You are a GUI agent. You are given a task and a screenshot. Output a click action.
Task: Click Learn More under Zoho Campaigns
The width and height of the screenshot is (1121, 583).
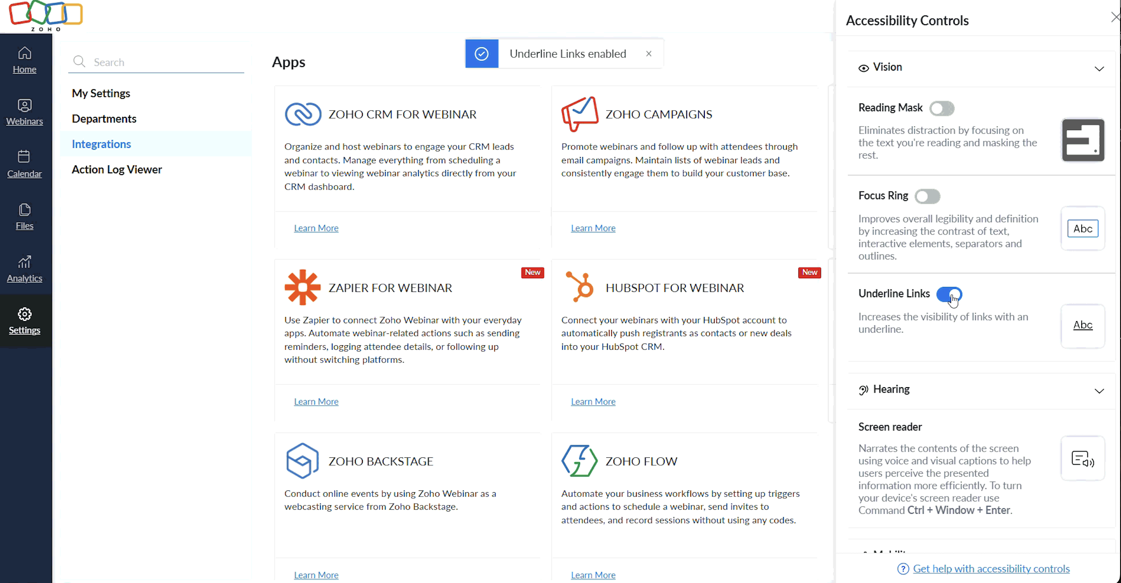593,228
